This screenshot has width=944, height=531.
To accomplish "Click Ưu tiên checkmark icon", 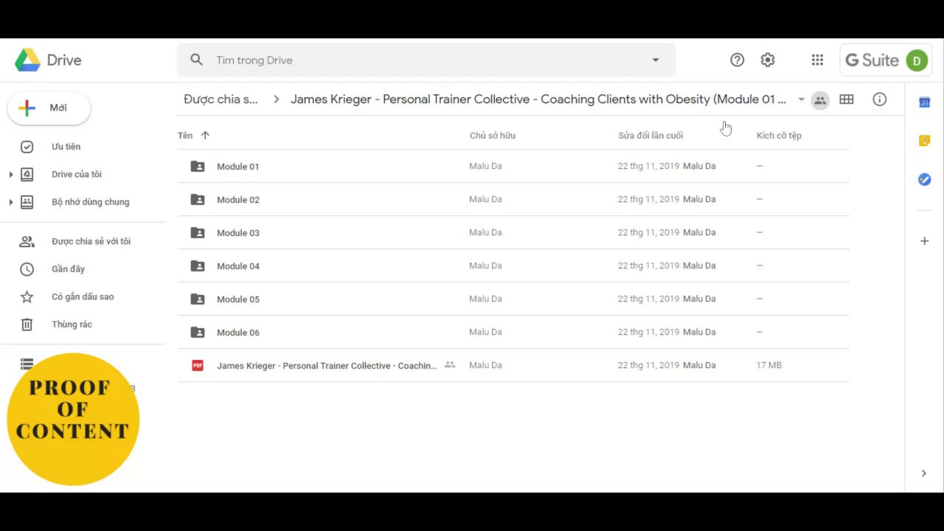I will coord(27,147).
